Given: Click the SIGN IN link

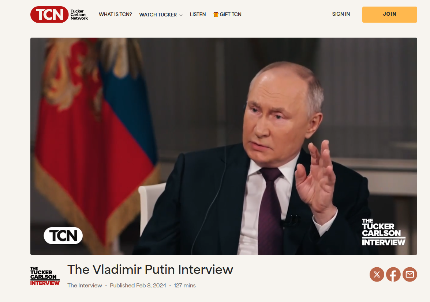Looking at the screenshot, I should (x=341, y=14).
